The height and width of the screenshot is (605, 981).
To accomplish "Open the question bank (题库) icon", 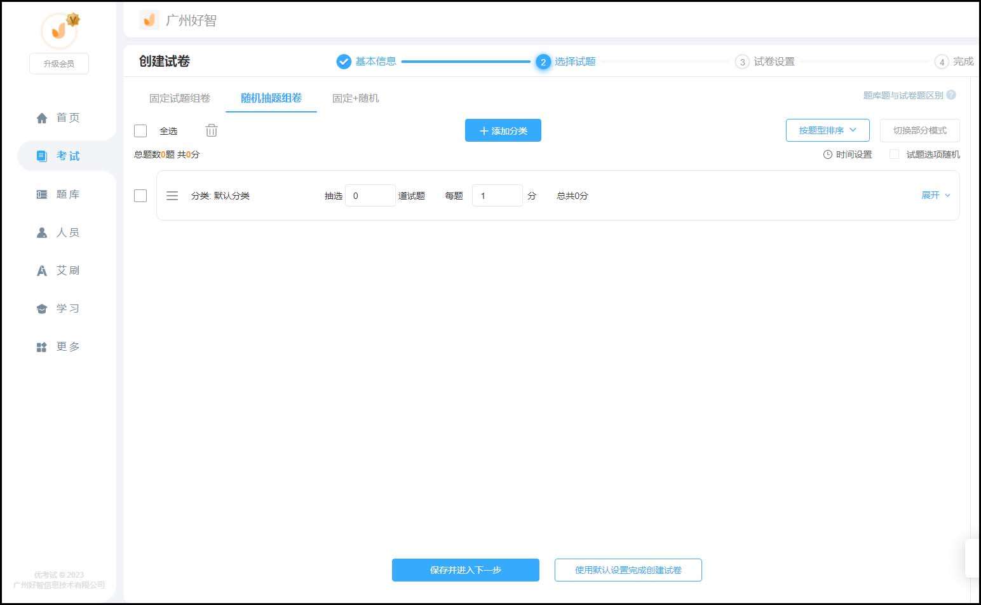I will pos(42,194).
